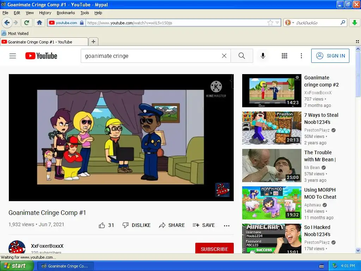Click the Goanimate Cringe Co... taskbar button
Image resolution: width=361 pixels, height=271 pixels.
point(65,266)
